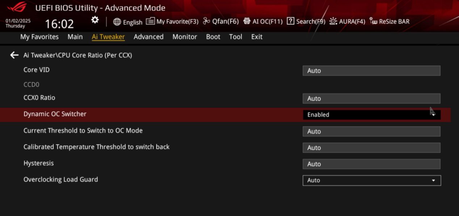
Task: Open Search (F9) tool
Action: [x=306, y=22]
